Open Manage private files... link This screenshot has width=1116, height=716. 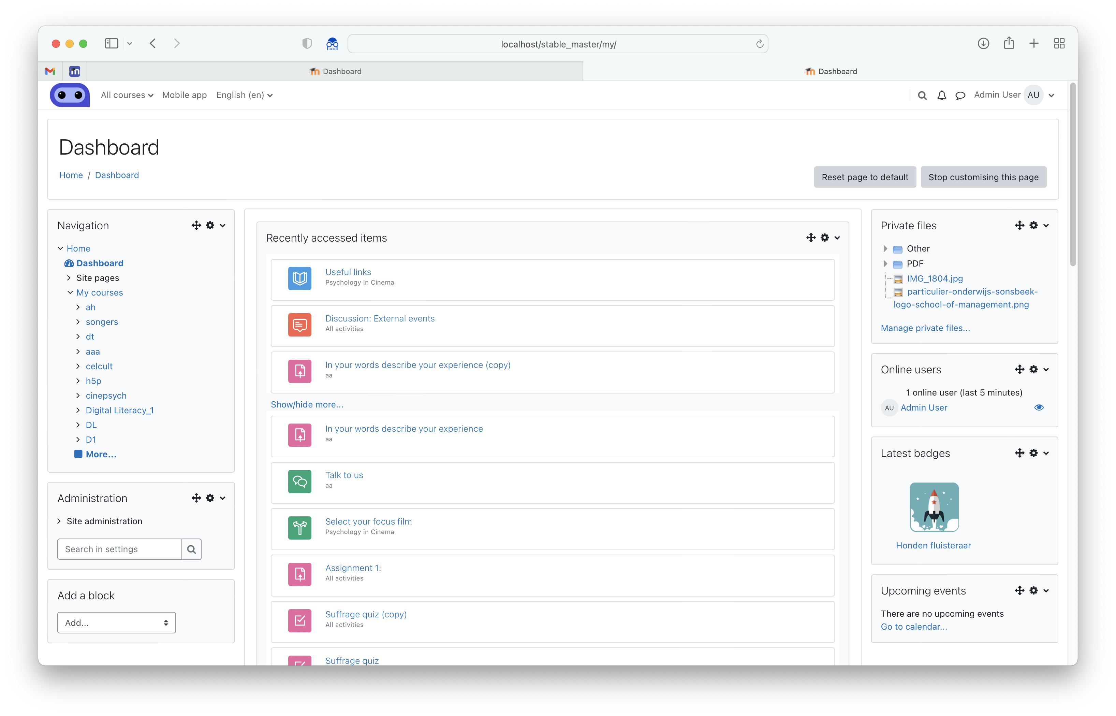[x=925, y=328]
